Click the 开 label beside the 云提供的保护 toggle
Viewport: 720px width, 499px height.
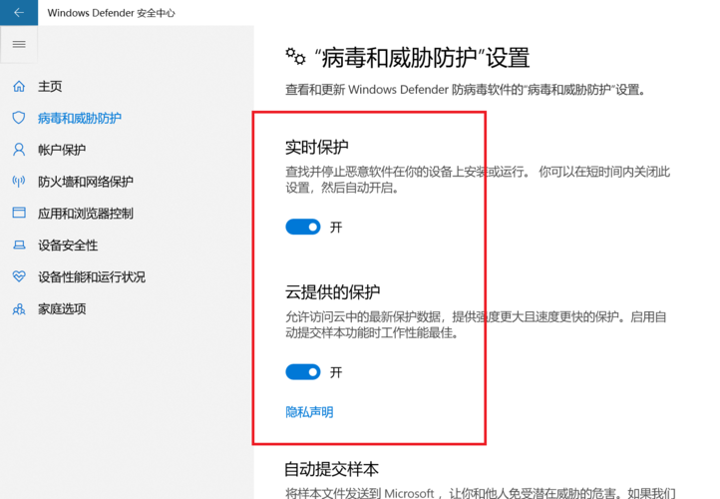pyautogui.click(x=336, y=372)
